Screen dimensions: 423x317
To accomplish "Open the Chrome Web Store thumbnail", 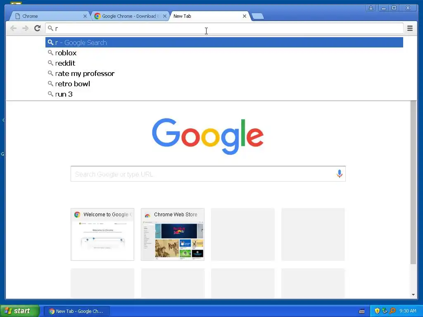I will 173,234.
